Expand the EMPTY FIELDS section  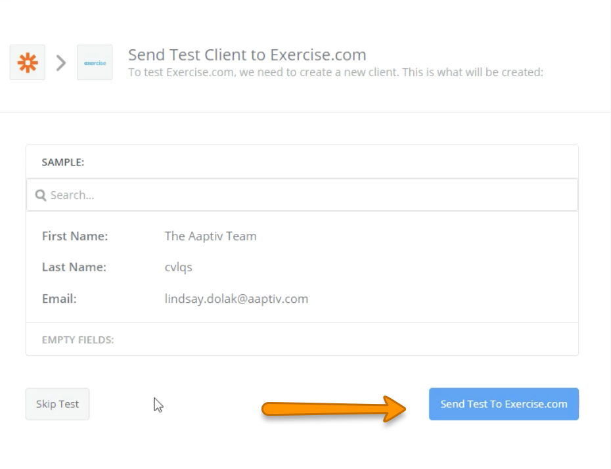78,340
